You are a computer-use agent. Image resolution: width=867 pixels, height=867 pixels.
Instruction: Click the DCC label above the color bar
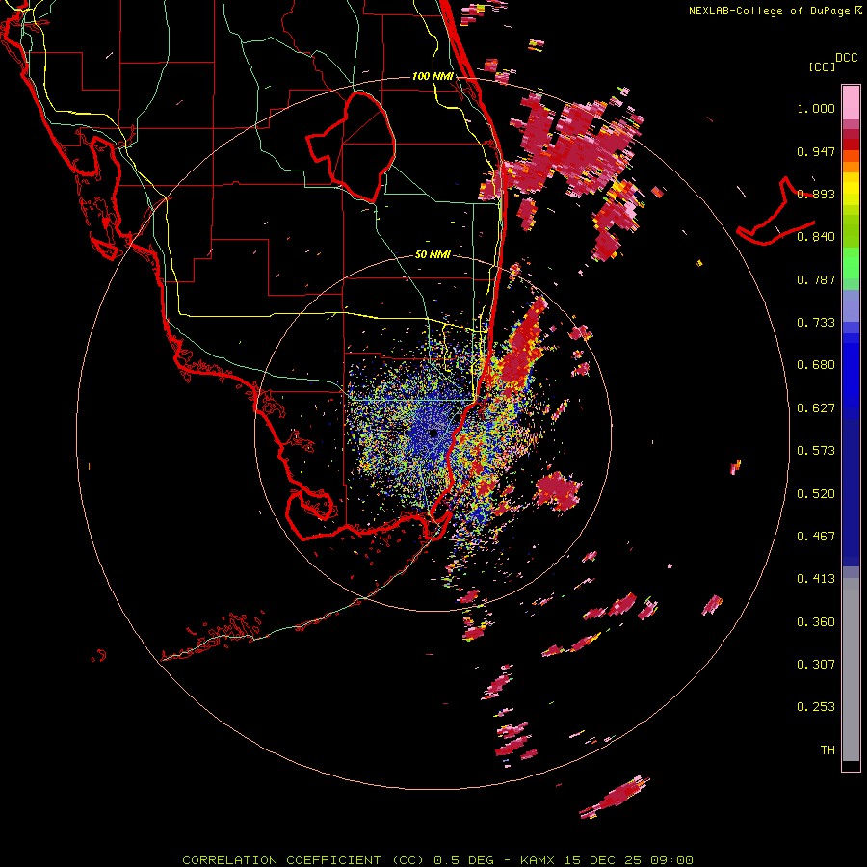pyautogui.click(x=847, y=58)
